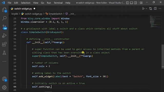Open the Explorer view in activity bar

[4, 10]
